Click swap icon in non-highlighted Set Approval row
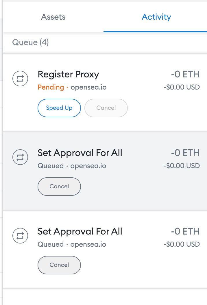This screenshot has height=305, width=207. [x=20, y=236]
